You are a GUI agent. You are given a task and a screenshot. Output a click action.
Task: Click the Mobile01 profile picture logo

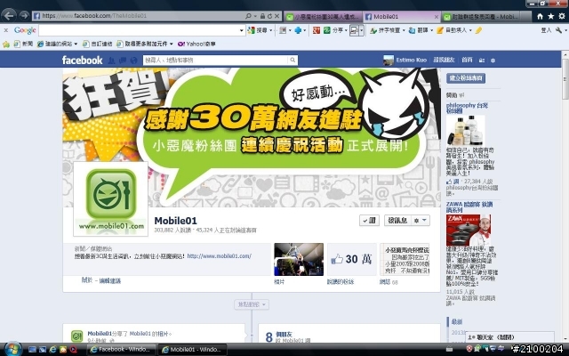(111, 198)
